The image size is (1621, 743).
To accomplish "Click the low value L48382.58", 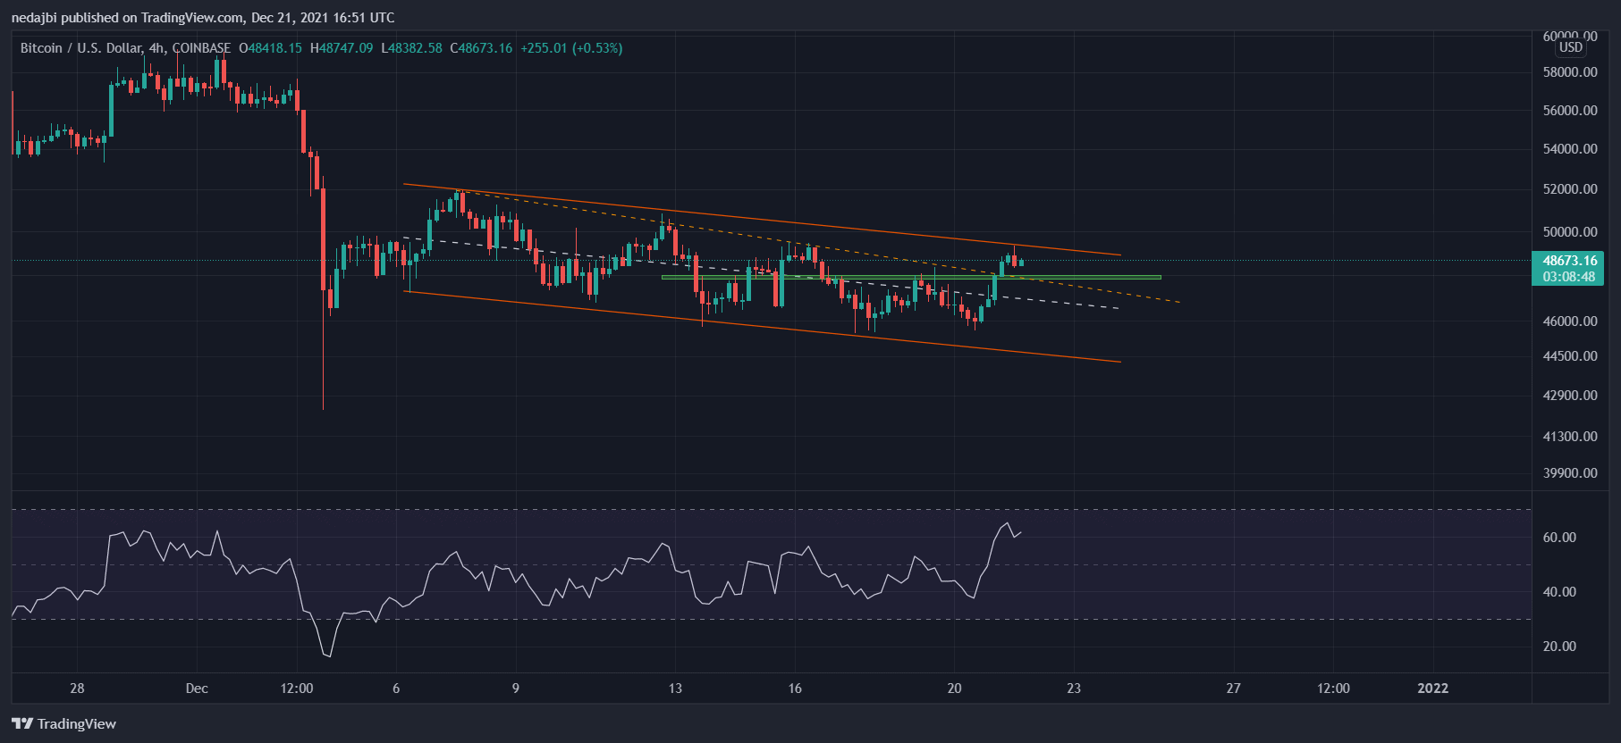I will [411, 48].
